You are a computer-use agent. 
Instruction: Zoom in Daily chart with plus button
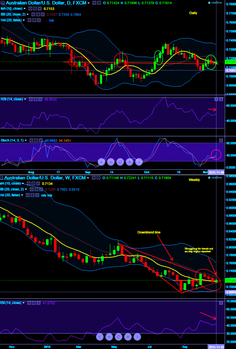point(129,162)
